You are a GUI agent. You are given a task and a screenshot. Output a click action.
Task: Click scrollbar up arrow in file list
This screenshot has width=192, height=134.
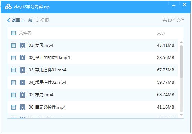(181, 42)
